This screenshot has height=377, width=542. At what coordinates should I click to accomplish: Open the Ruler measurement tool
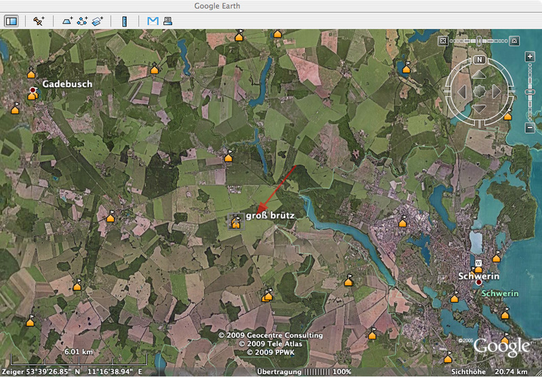point(125,21)
